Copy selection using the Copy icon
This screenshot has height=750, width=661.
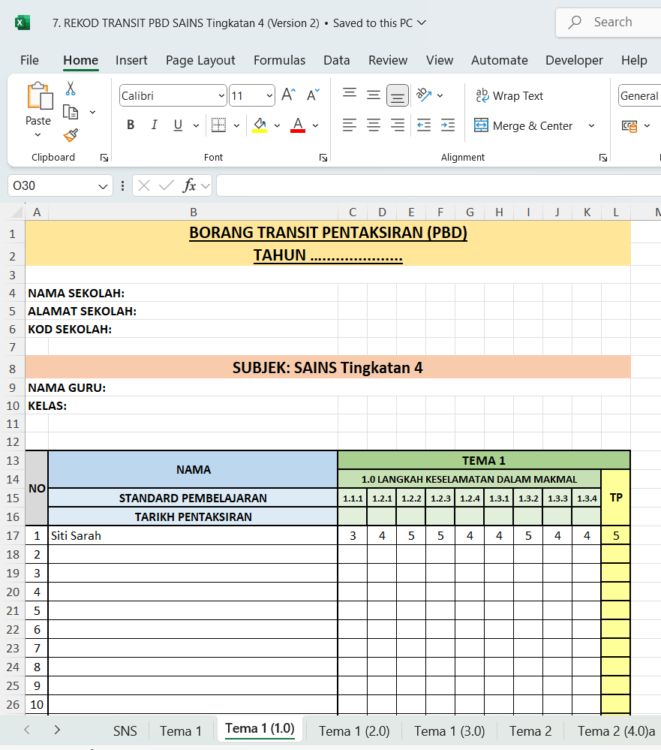pos(71,112)
